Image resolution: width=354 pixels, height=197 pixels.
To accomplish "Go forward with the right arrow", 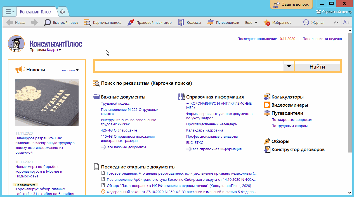I will coord(35,23).
